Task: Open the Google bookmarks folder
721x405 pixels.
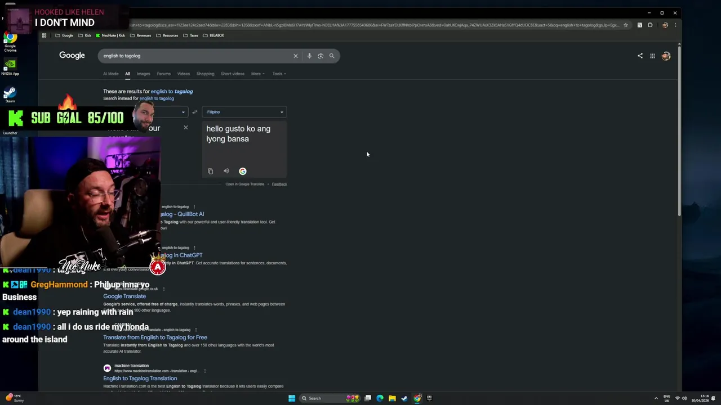Action: (64, 35)
